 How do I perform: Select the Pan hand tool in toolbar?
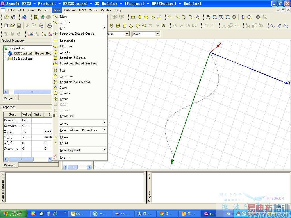pyautogui.click(x=208, y=17)
